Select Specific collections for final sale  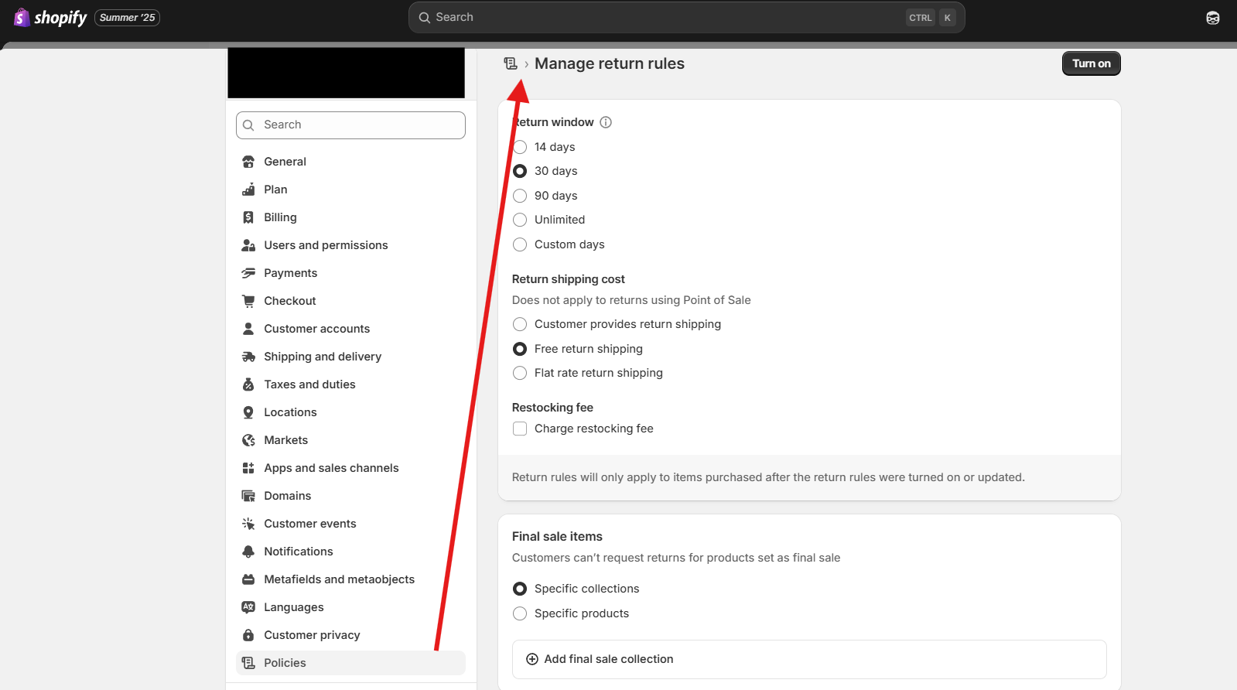pyautogui.click(x=520, y=589)
